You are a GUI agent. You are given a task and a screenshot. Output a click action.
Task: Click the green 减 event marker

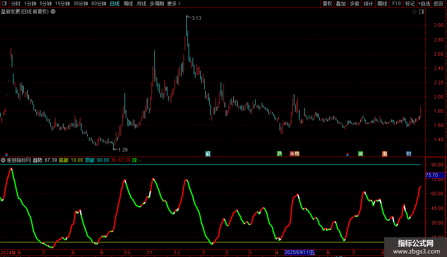(361, 154)
